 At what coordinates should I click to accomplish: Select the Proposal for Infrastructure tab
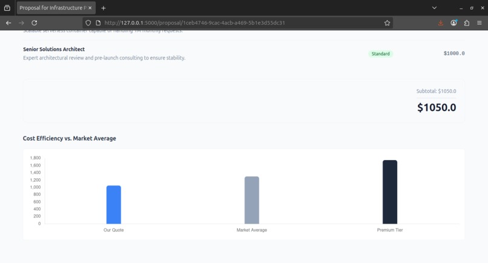pyautogui.click(x=56, y=8)
